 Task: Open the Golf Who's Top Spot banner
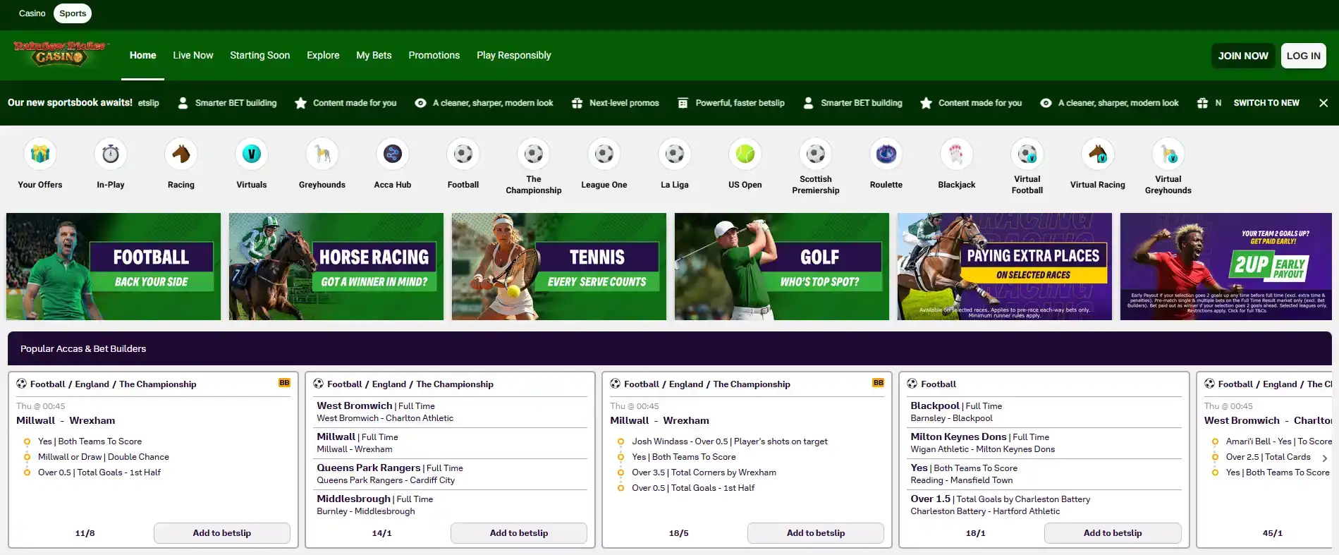782,267
